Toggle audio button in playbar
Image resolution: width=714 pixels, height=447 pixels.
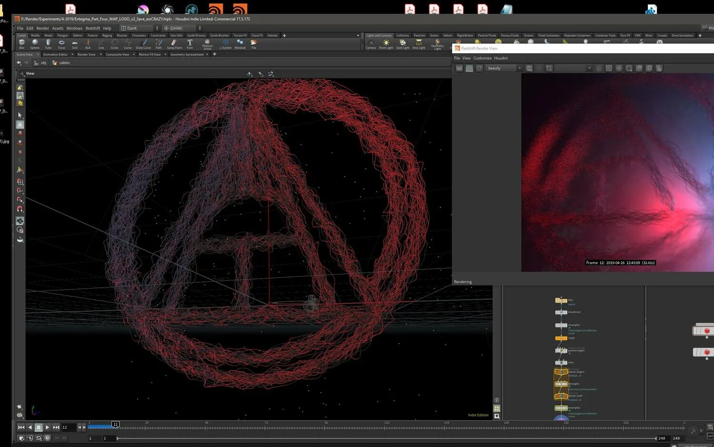pyautogui.click(x=30, y=438)
